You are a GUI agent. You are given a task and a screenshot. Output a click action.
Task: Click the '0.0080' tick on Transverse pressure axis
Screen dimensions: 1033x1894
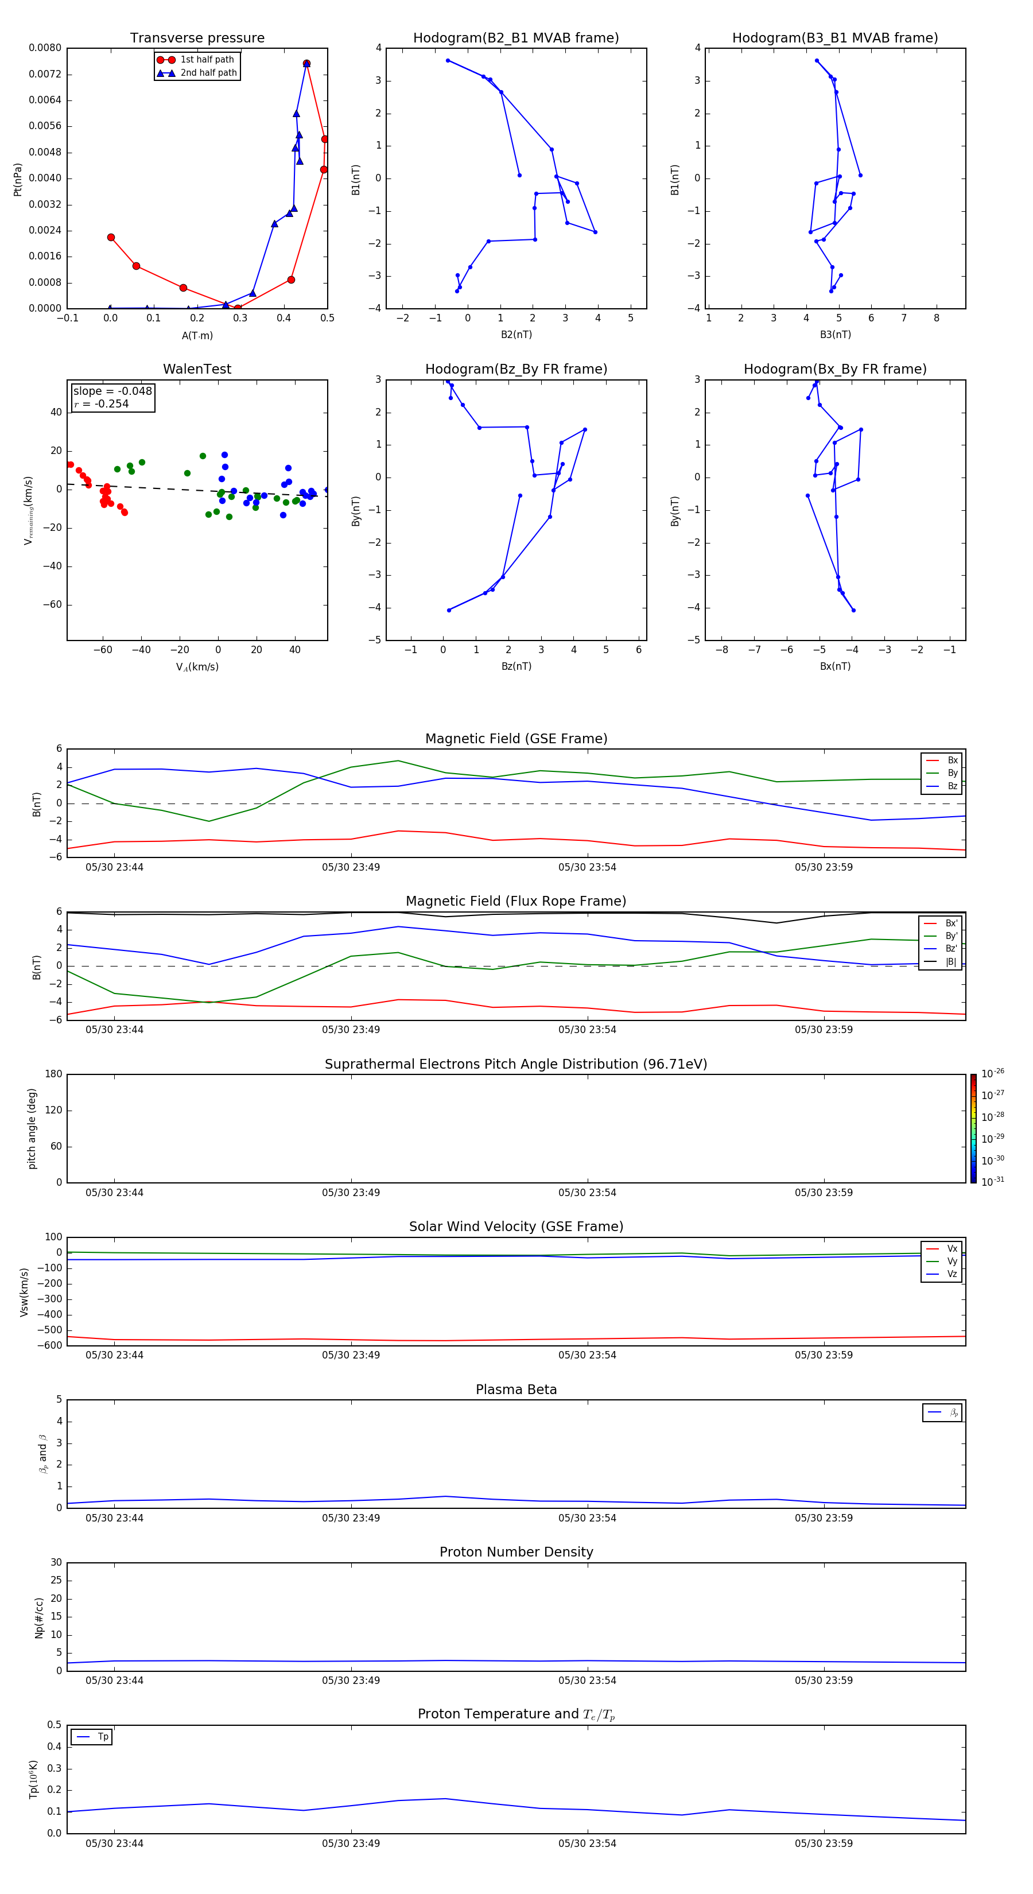pos(45,48)
